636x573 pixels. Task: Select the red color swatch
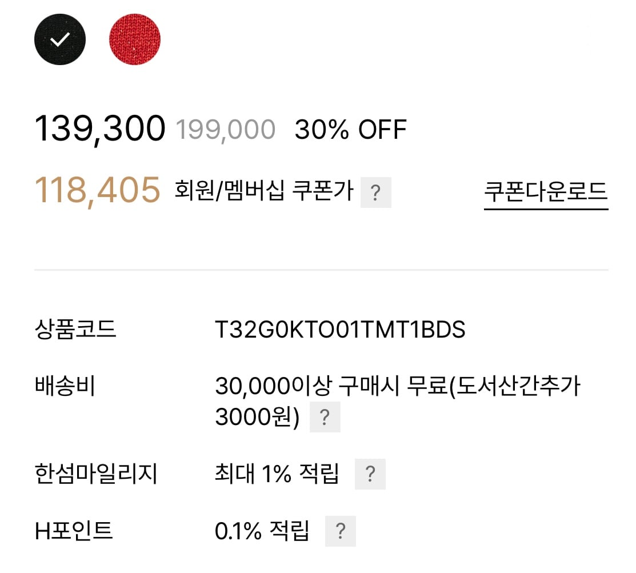[x=134, y=39]
